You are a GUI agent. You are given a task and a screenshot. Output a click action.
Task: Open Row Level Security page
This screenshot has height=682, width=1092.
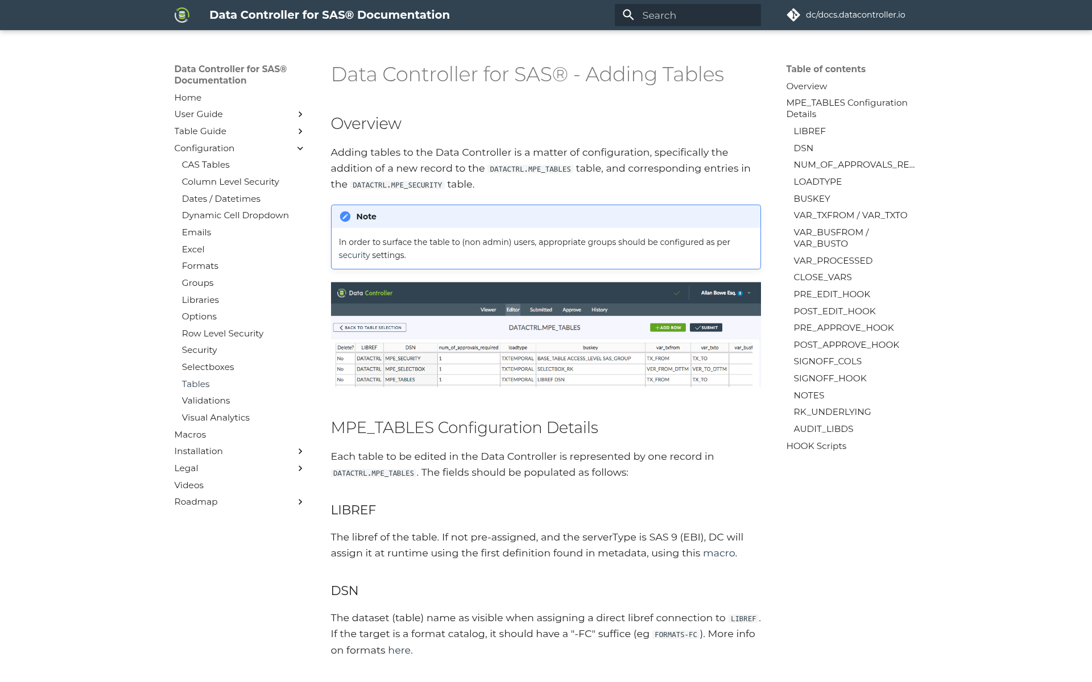click(222, 334)
